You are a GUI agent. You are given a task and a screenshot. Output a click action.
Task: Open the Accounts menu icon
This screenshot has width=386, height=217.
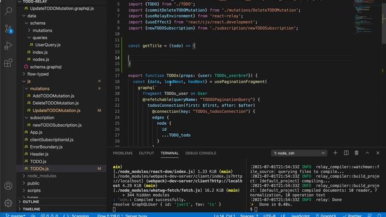click(x=8, y=186)
